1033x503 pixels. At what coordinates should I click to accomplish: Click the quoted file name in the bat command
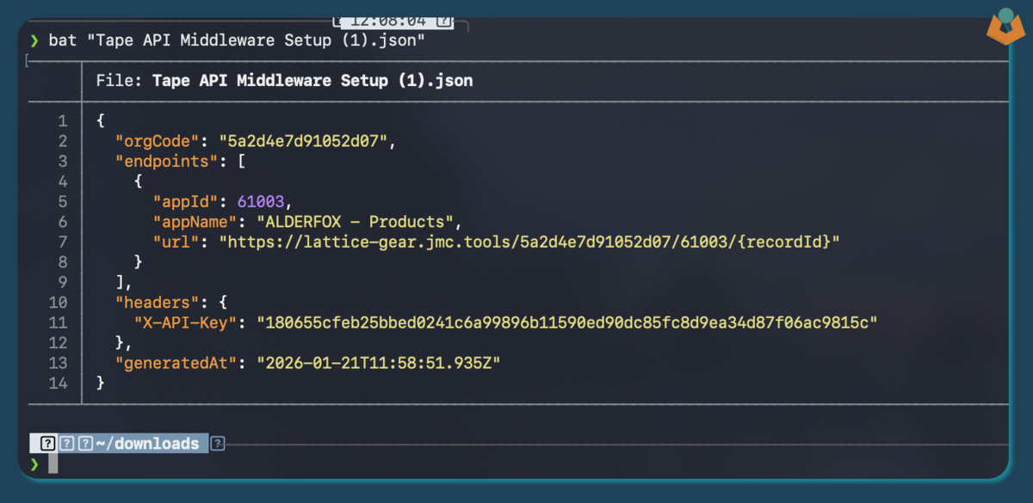click(x=256, y=40)
